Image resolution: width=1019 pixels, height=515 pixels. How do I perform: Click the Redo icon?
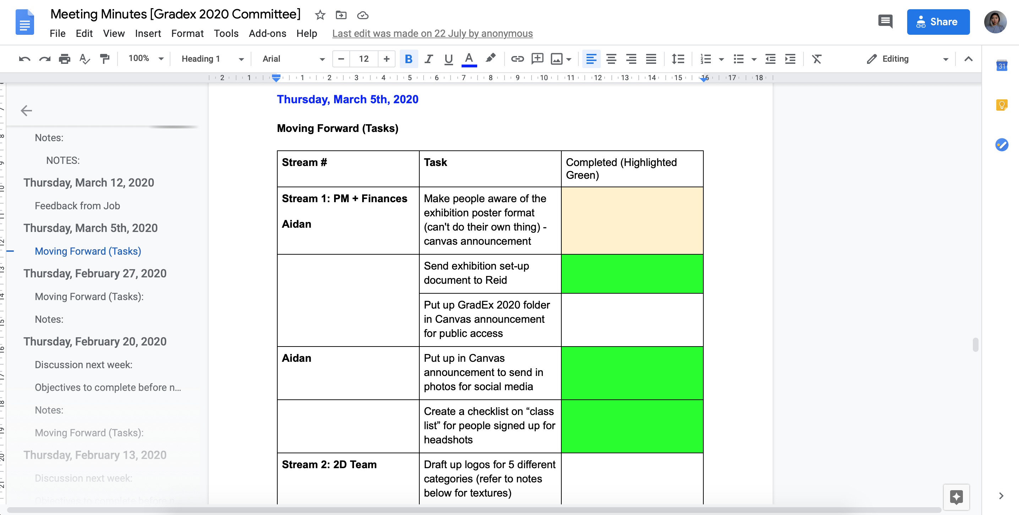(x=45, y=59)
